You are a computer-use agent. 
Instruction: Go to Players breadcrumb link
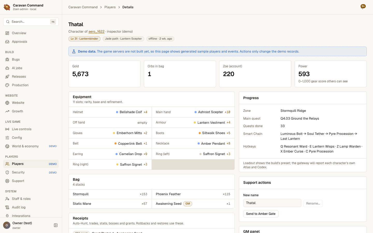pos(110,7)
